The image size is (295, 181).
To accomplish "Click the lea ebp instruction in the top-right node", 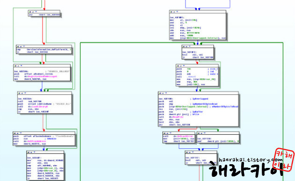I will [185, 28].
